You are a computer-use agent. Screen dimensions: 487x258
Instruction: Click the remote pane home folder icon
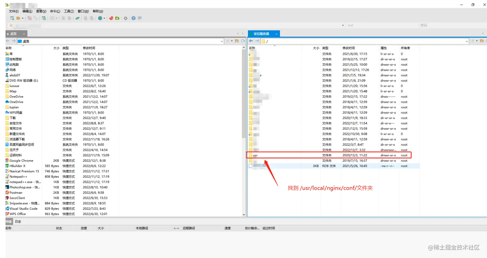[482, 41]
